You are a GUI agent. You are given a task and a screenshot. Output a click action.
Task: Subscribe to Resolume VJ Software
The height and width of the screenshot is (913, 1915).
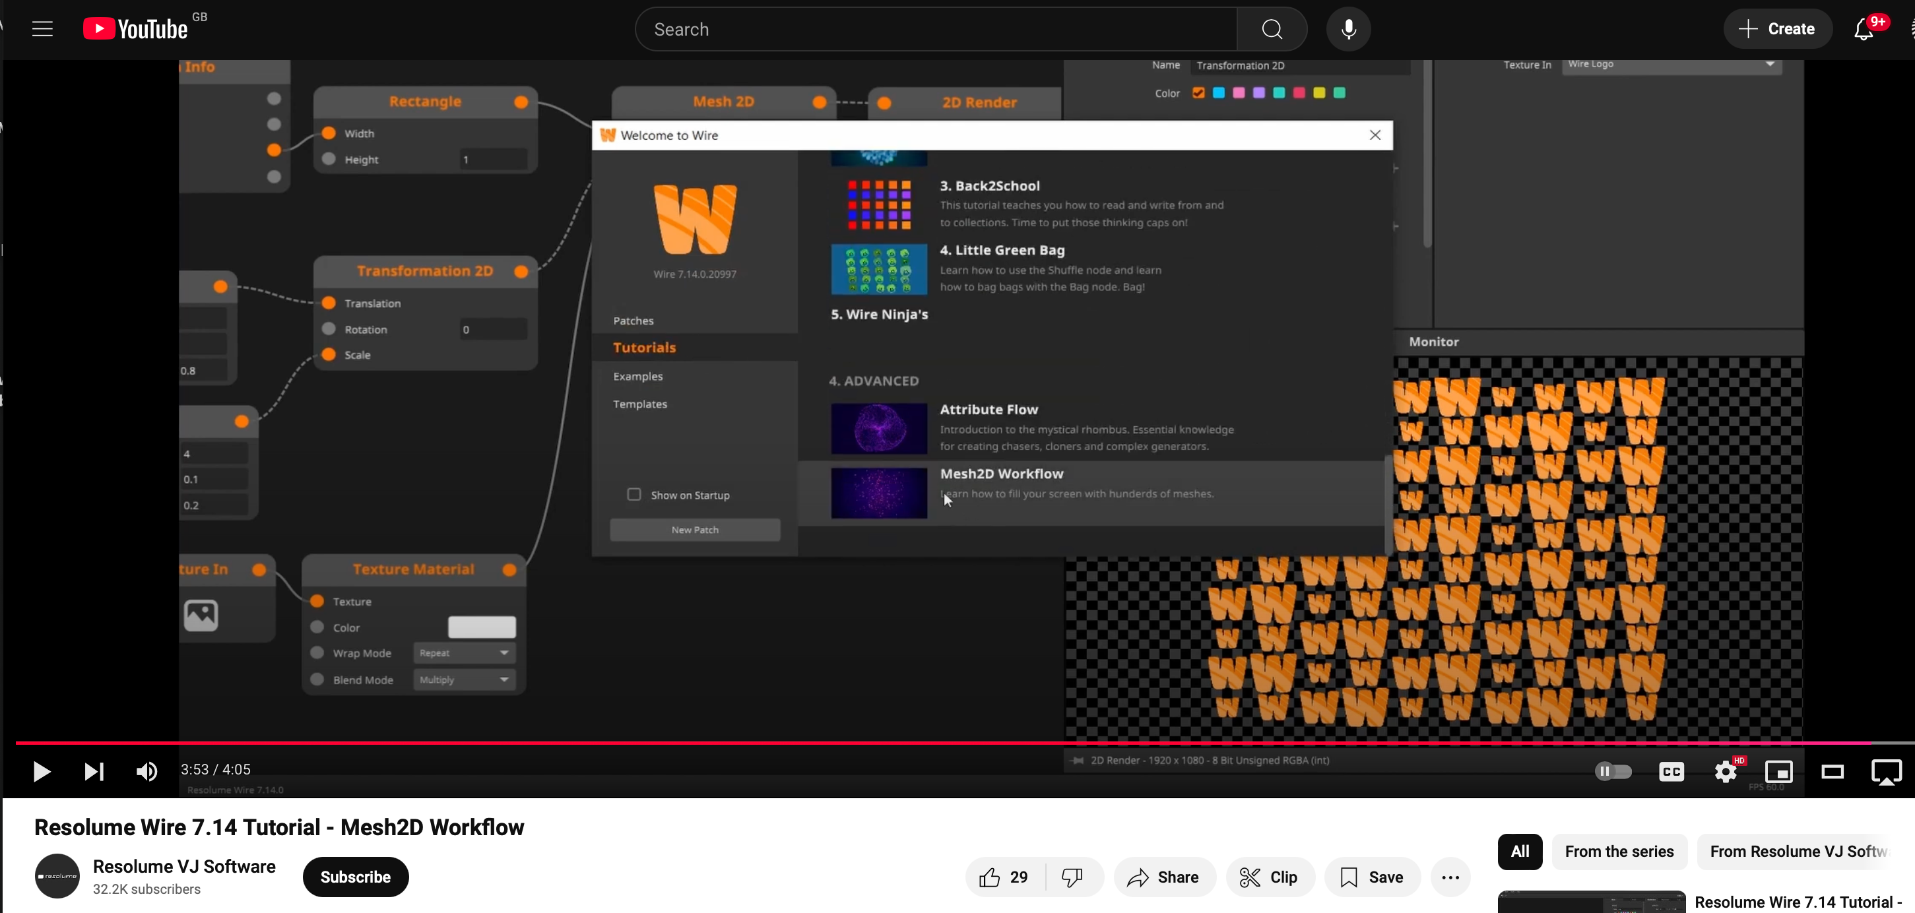point(355,877)
